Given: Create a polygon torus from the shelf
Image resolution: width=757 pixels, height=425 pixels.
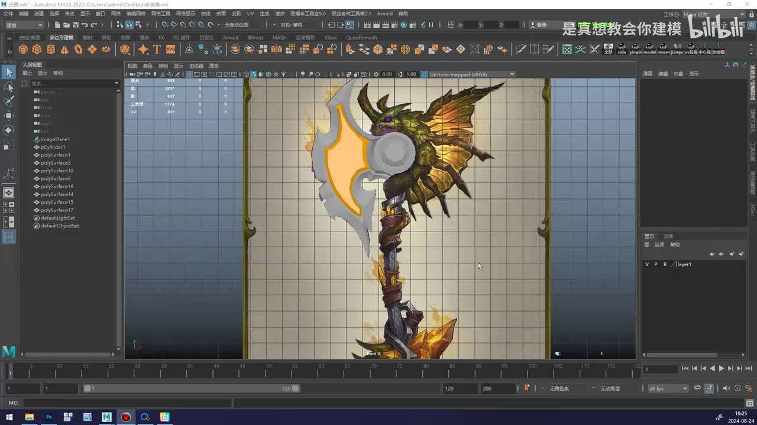Looking at the screenshot, I should point(79,50).
